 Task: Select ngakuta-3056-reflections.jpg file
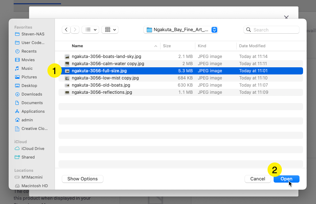coord(102,92)
